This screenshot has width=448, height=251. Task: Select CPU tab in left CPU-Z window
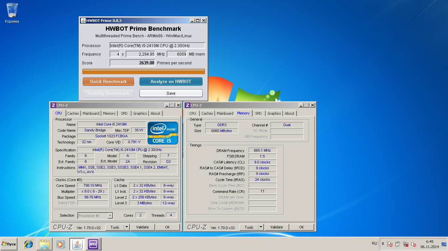pos(58,113)
